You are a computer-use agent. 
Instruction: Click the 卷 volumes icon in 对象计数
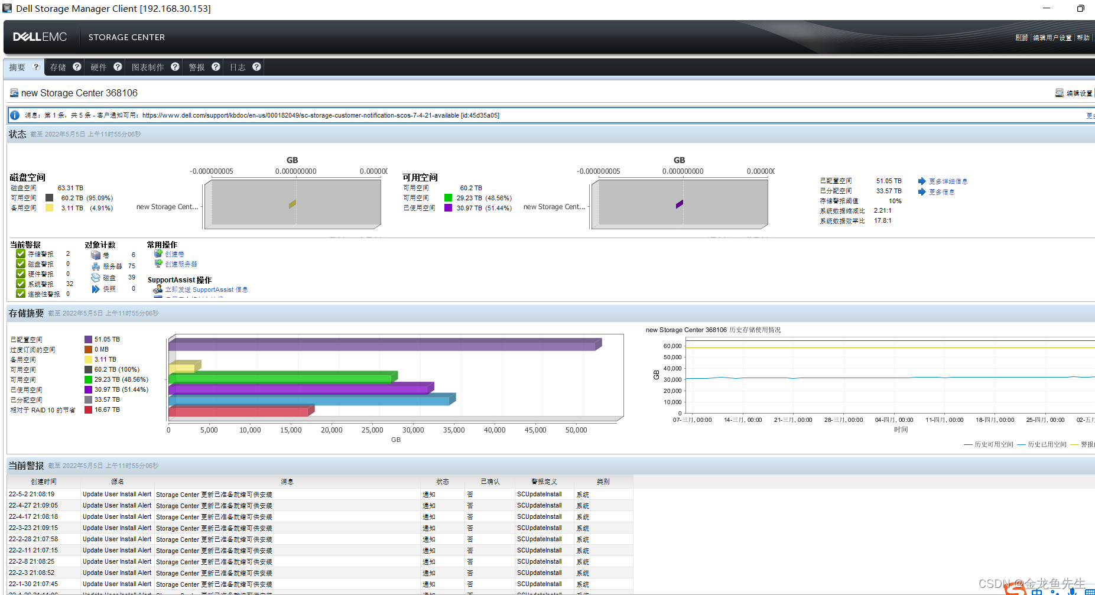[x=96, y=255]
